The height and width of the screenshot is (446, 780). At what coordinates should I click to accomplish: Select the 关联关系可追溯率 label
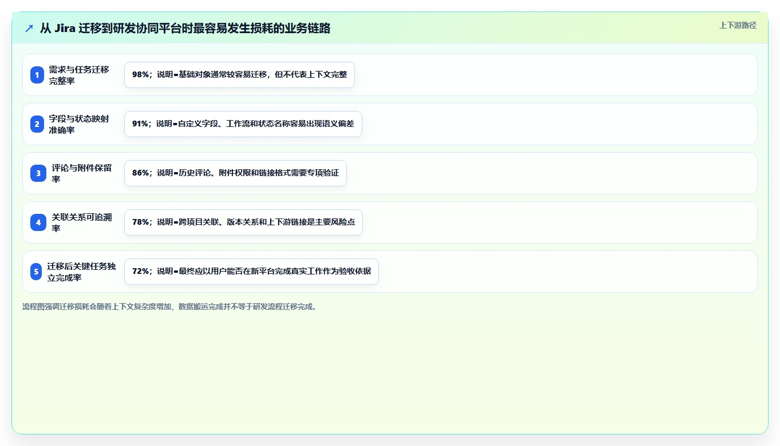[82, 222]
